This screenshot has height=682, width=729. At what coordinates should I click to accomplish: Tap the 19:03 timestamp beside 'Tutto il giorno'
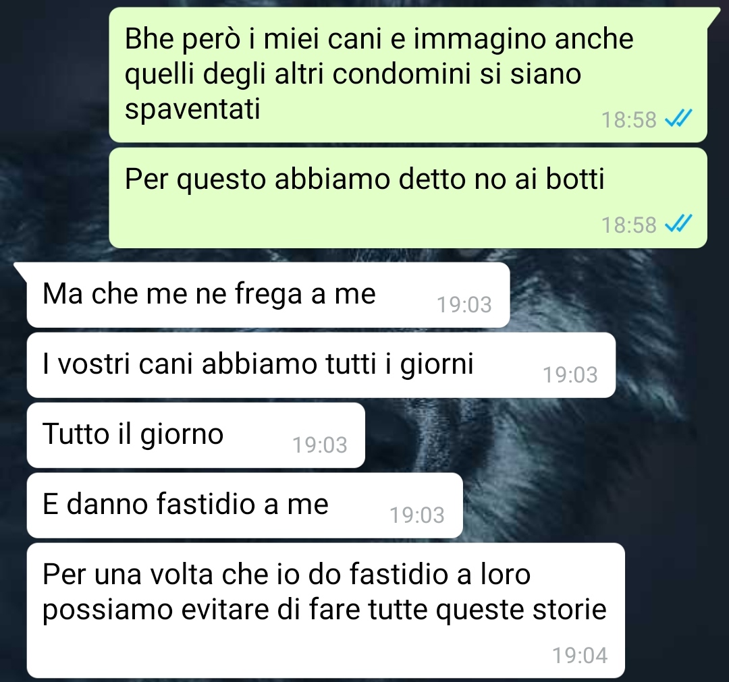pyautogui.click(x=320, y=445)
